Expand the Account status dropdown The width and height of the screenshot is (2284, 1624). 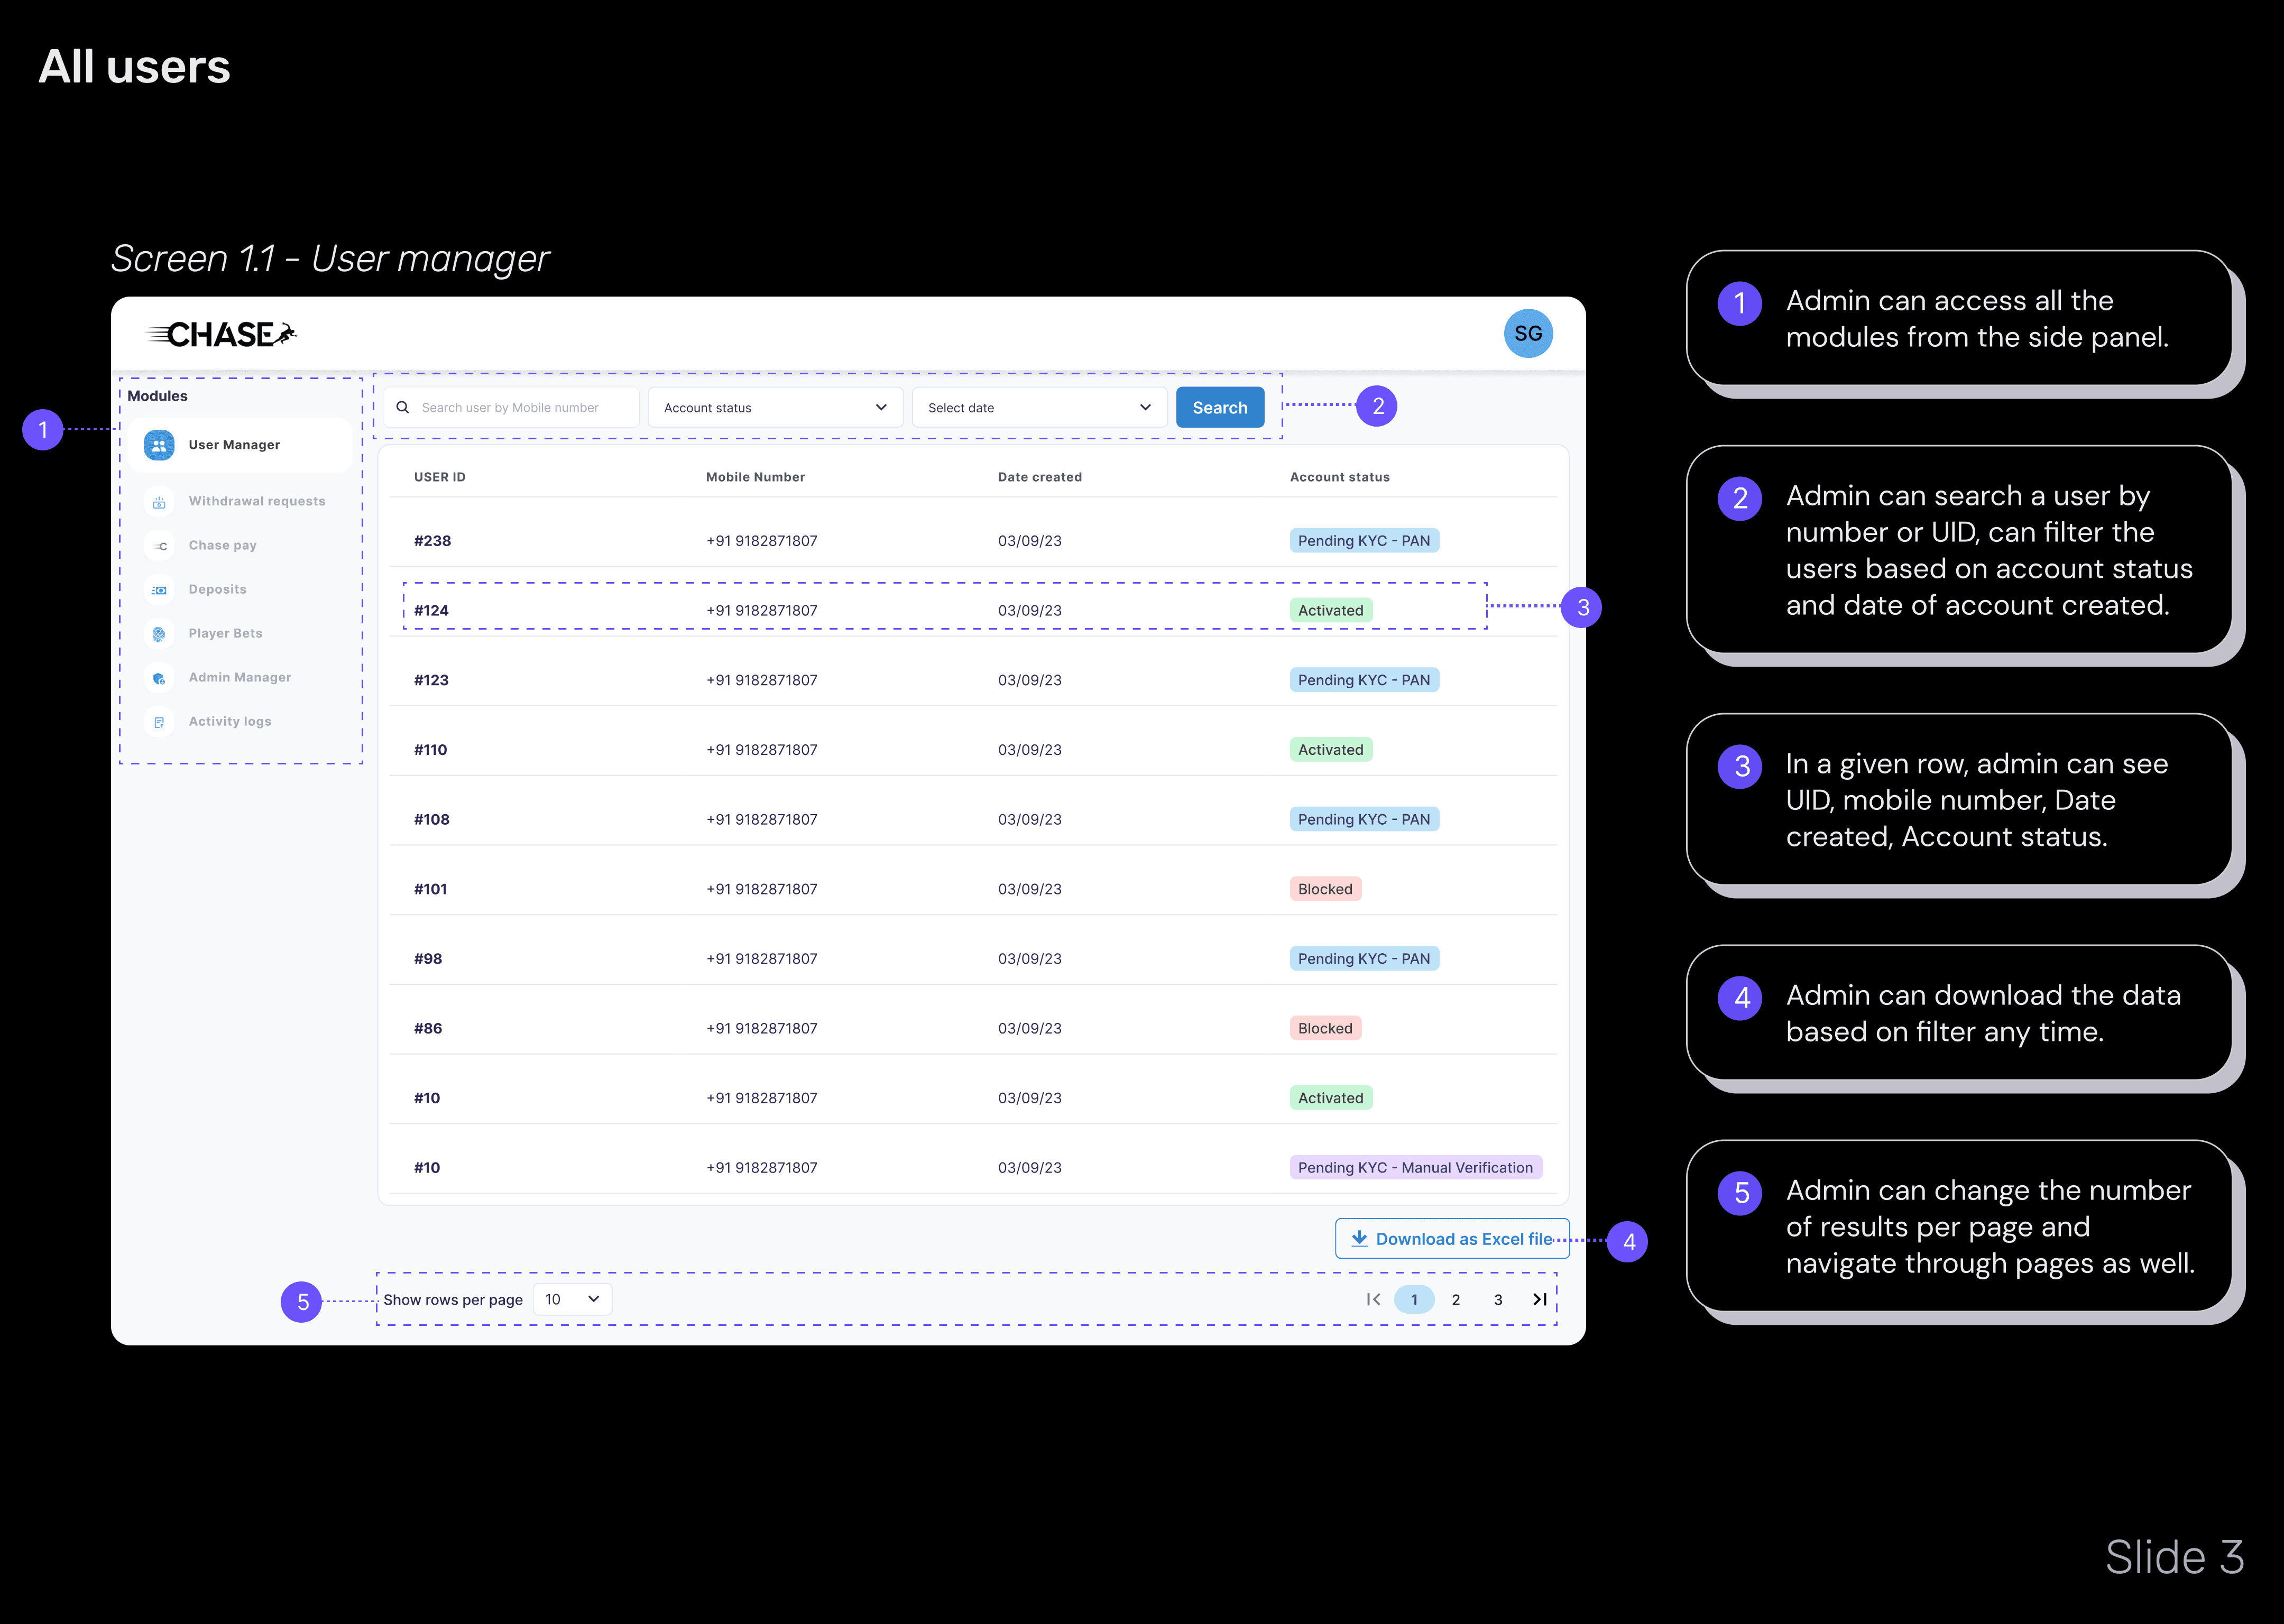click(775, 408)
